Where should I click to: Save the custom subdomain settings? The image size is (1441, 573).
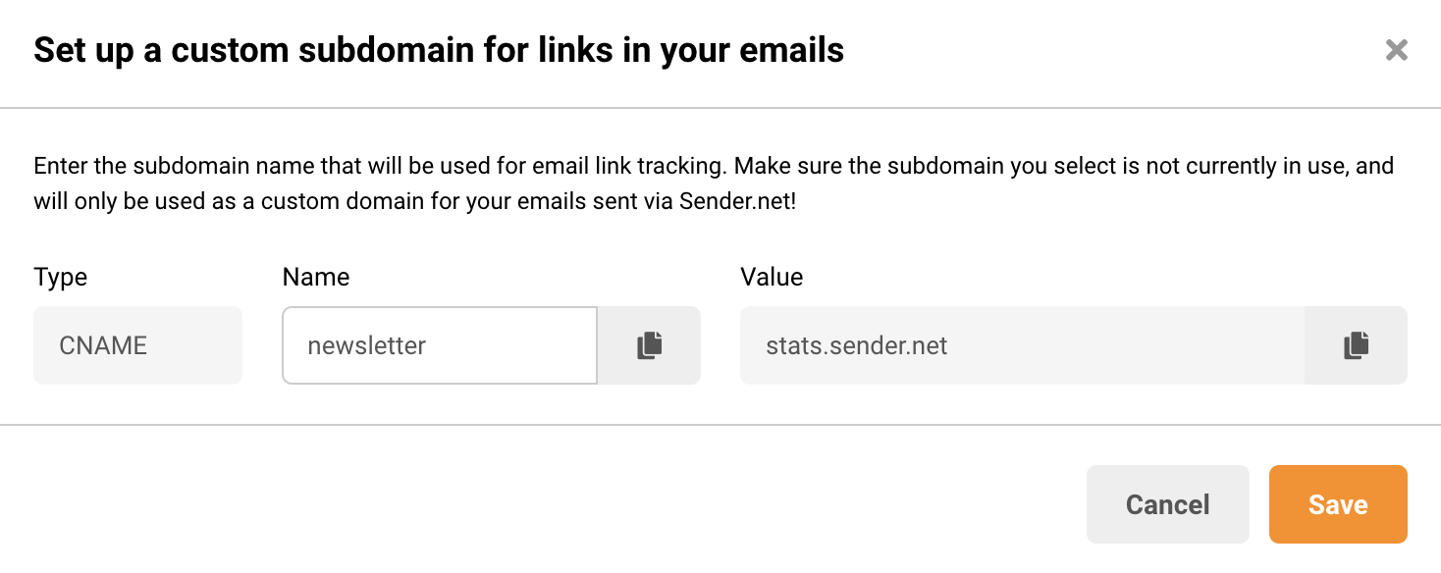pos(1337,504)
